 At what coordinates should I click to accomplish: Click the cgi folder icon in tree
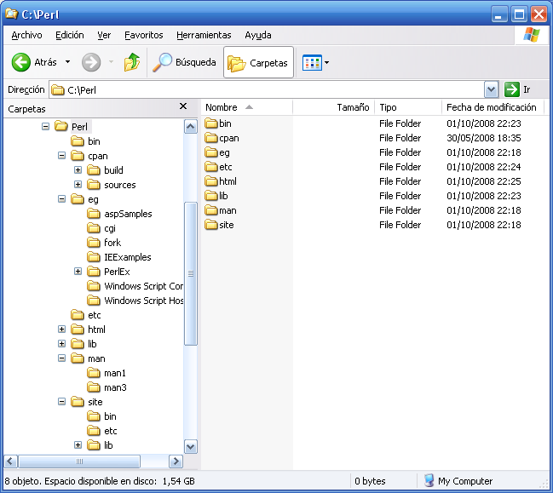point(94,228)
